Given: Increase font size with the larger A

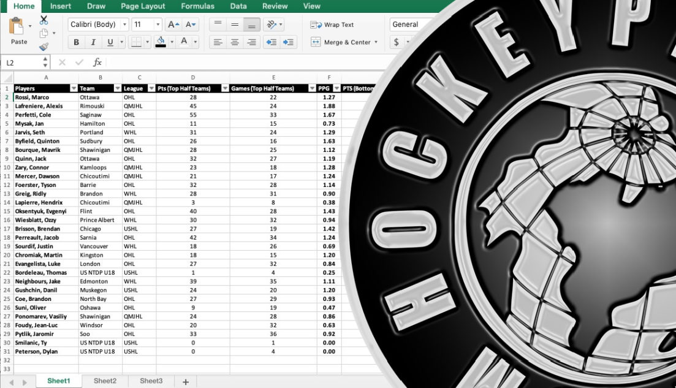Looking at the screenshot, I should click(173, 25).
